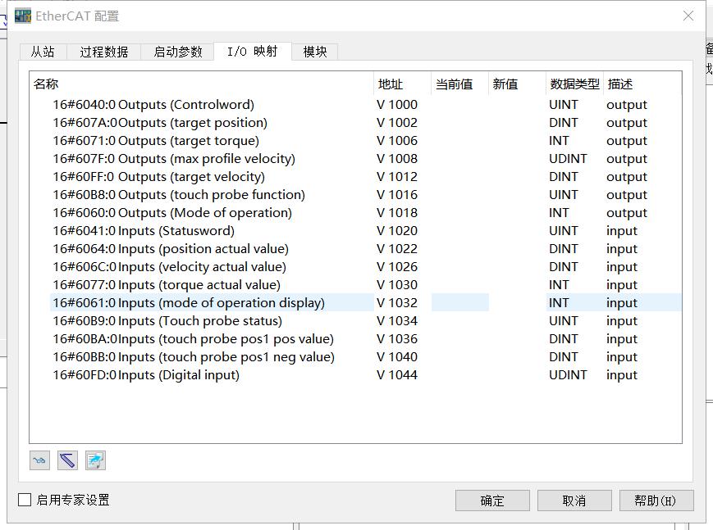
Task: Click the glasses monitor icon button
Action: (x=39, y=460)
